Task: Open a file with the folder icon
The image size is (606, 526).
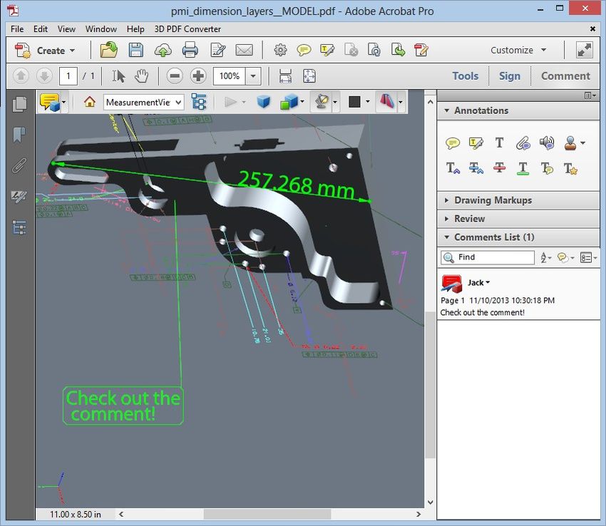Action: (x=108, y=50)
